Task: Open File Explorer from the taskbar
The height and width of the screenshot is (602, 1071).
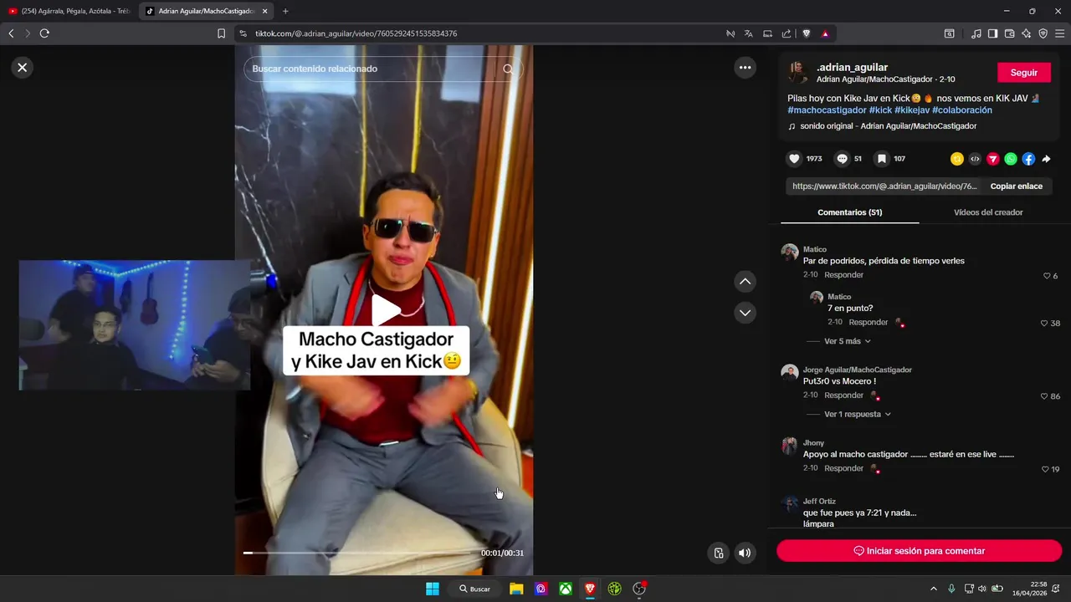Action: [x=516, y=589]
